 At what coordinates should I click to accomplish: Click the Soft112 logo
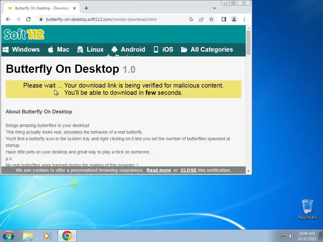coord(24,34)
